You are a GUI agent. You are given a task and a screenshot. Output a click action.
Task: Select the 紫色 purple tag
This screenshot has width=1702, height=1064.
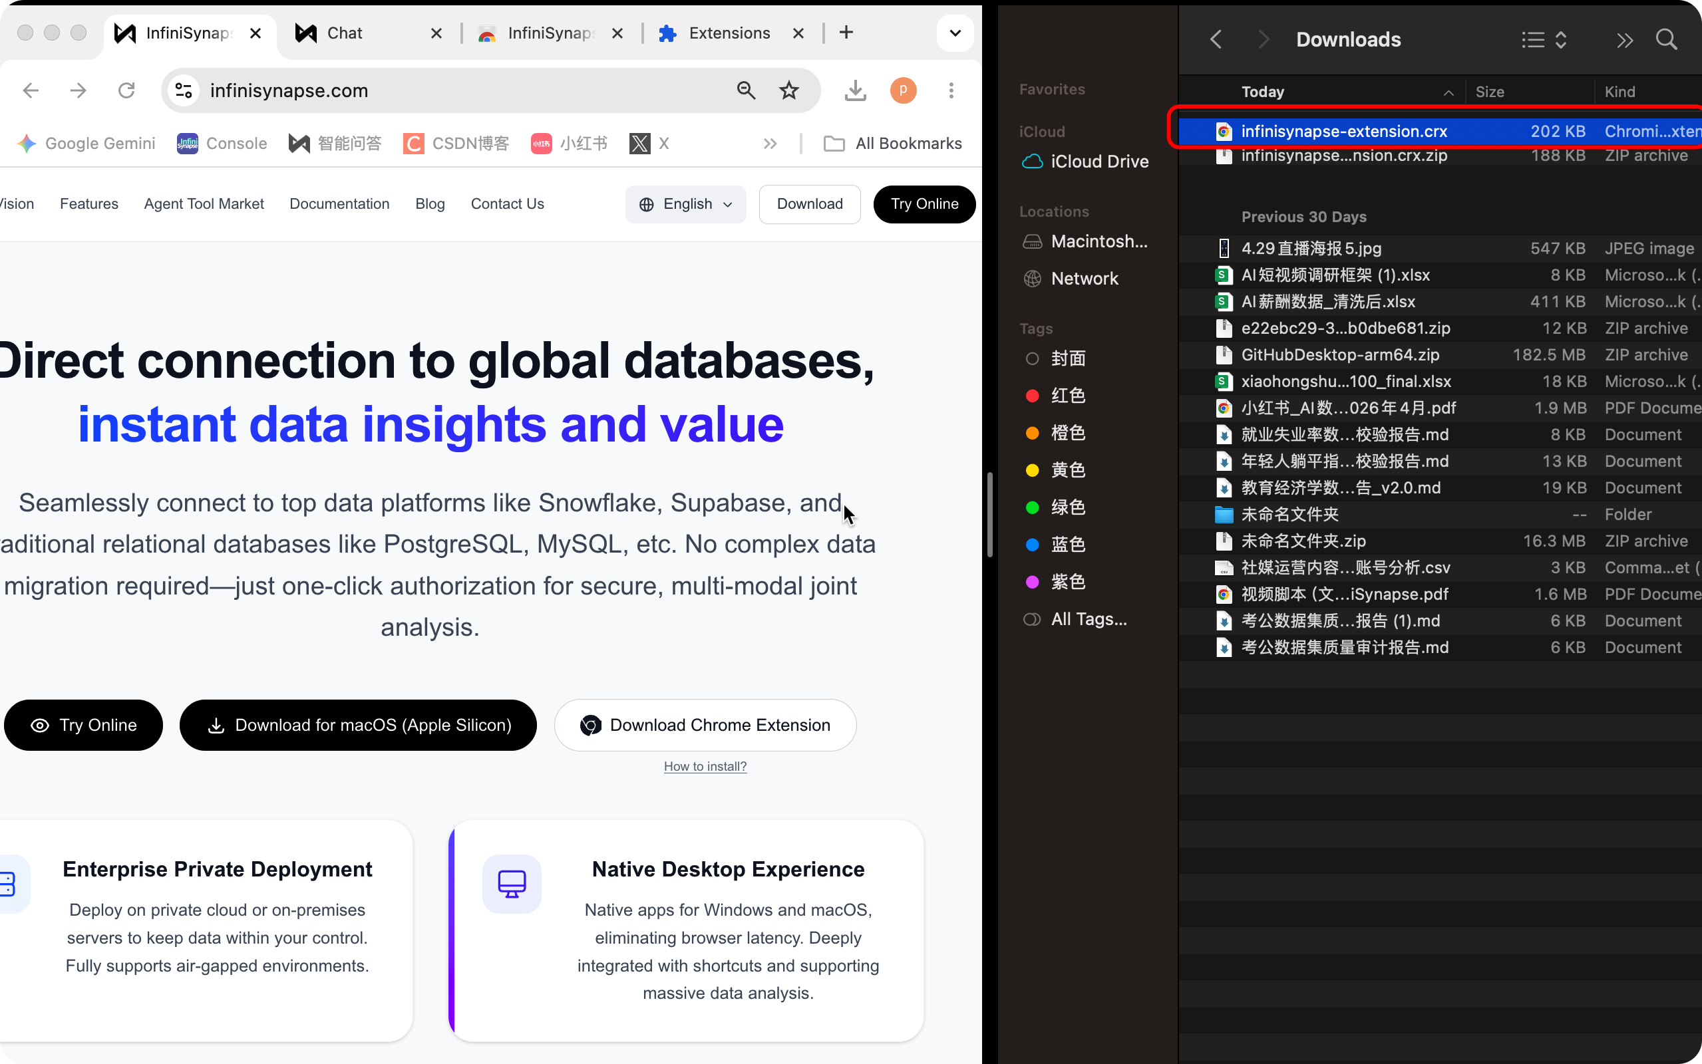(1055, 581)
